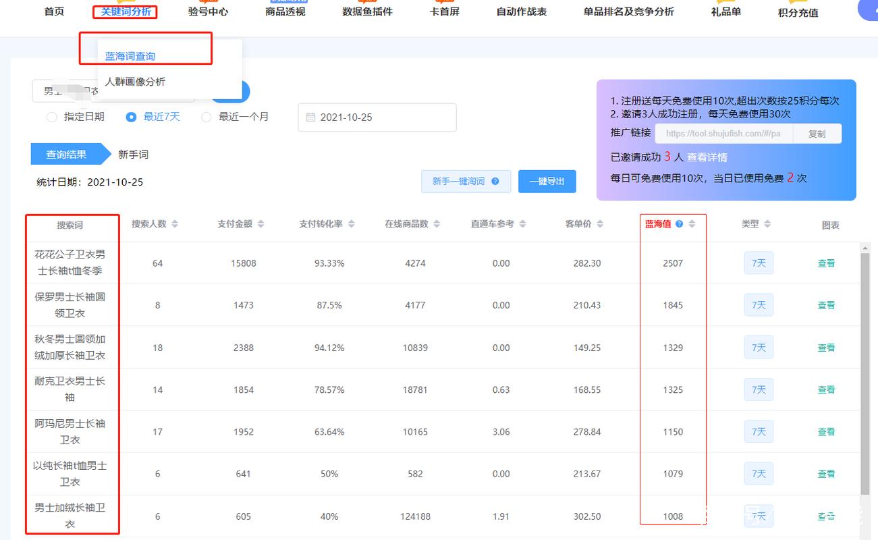The image size is (878, 540).
Task: Open the 查看详情 link for invitations
Action: 707,157
